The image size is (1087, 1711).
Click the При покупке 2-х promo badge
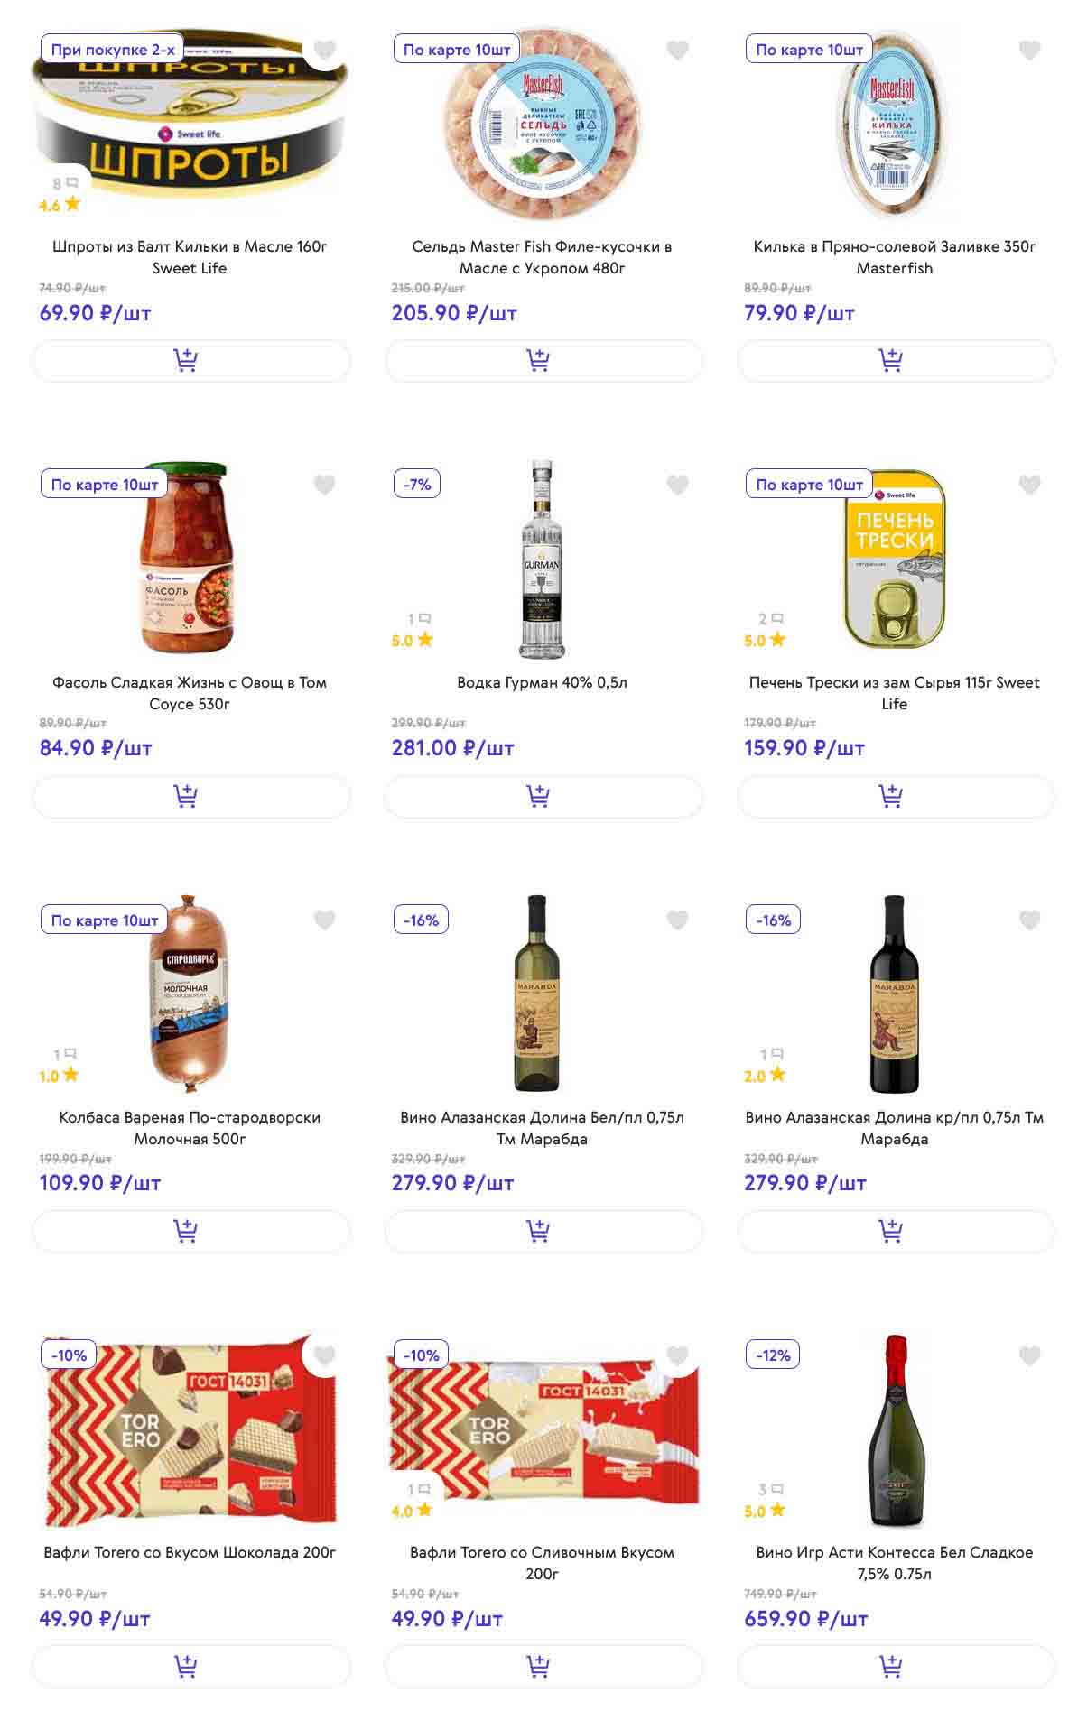coord(113,50)
